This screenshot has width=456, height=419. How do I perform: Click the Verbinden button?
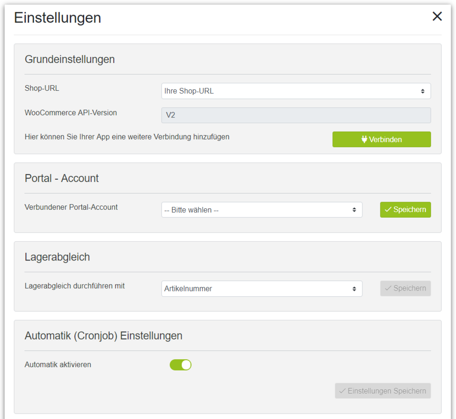[382, 139]
